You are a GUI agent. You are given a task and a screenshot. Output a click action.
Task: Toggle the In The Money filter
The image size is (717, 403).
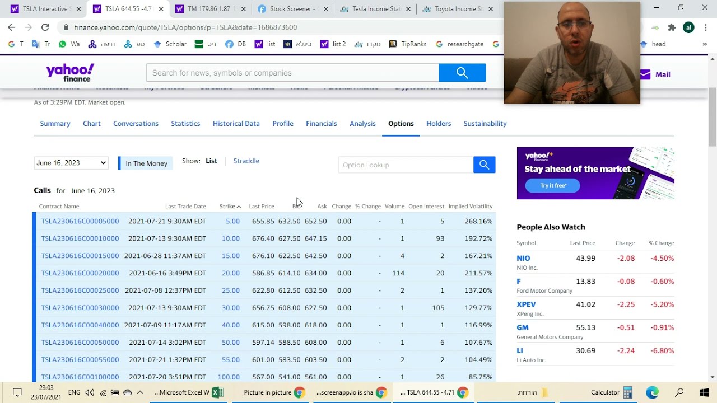click(145, 163)
